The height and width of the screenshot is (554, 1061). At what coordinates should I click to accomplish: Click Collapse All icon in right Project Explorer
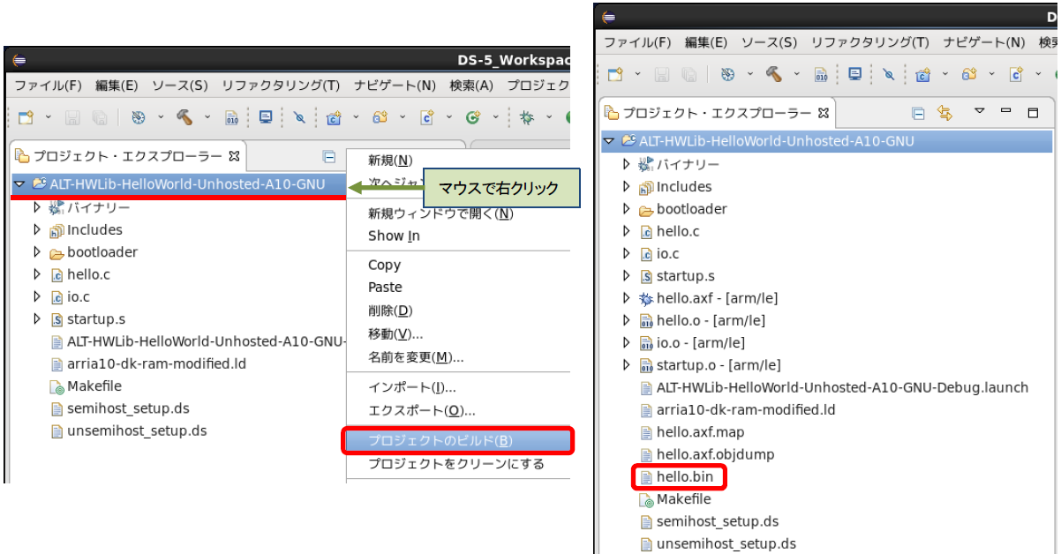(918, 113)
